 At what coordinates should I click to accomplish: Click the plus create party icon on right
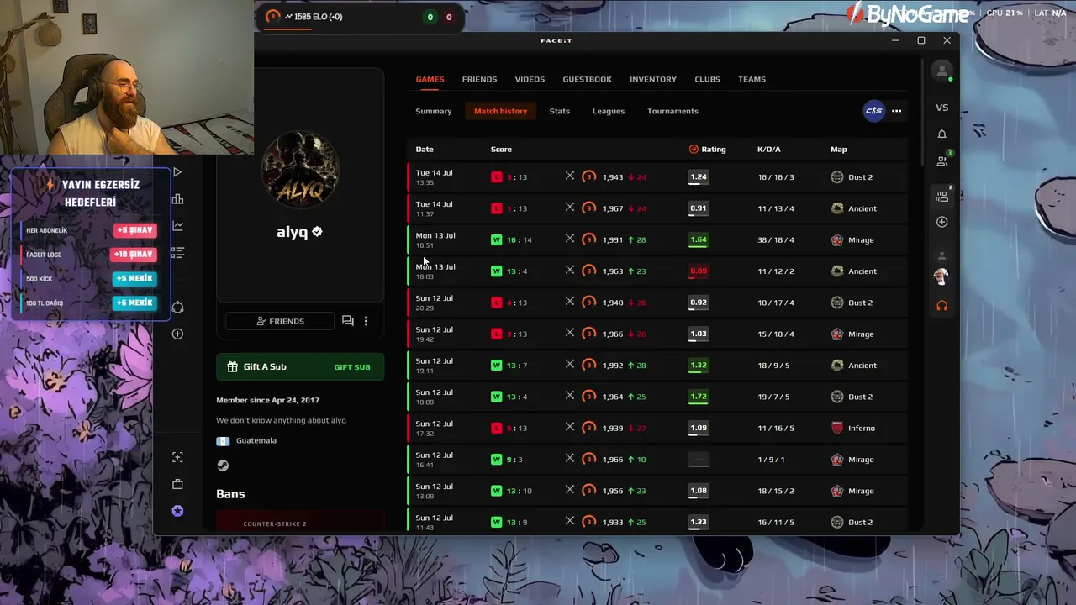coord(941,222)
